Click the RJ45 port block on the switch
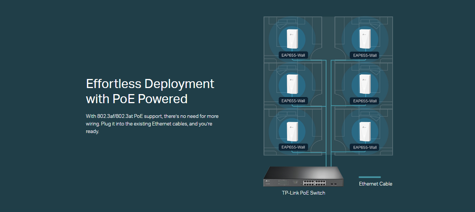The image size is (475, 212). [x=314, y=183]
